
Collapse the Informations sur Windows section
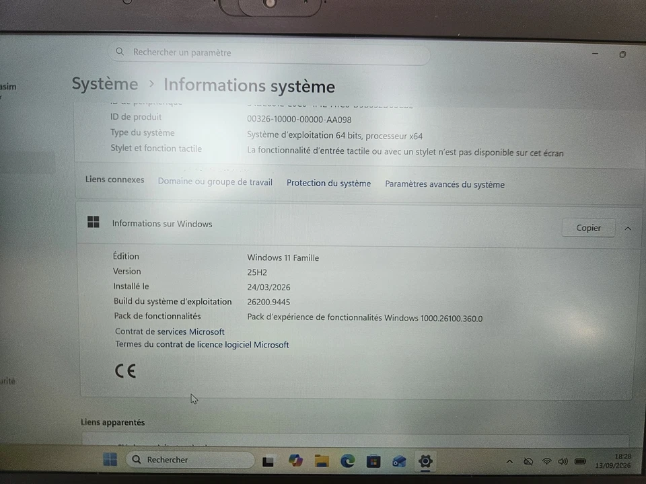627,229
